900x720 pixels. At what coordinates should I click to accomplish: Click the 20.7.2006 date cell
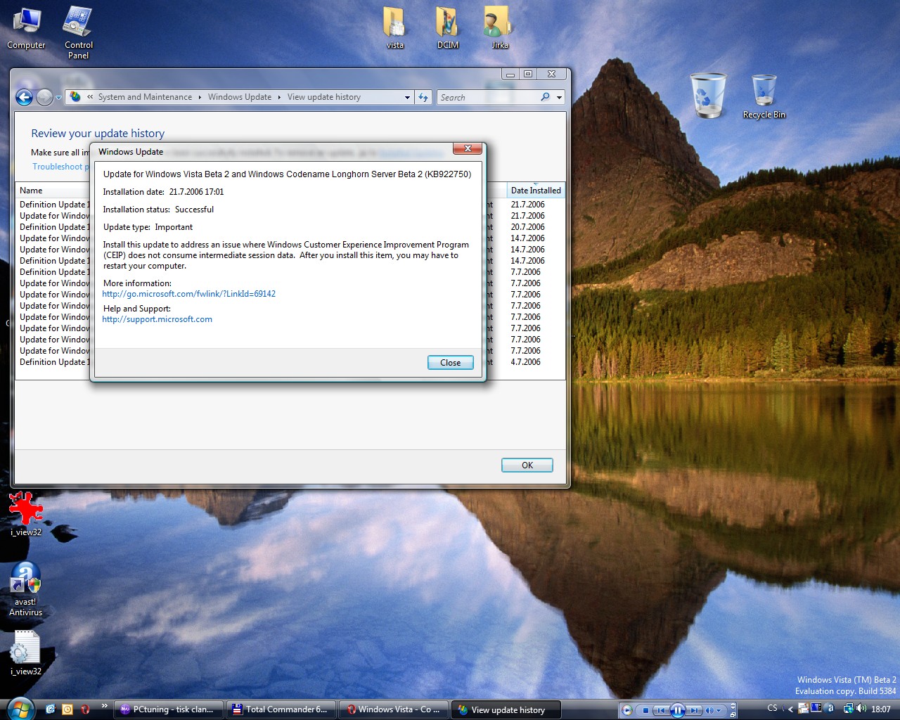tap(528, 227)
